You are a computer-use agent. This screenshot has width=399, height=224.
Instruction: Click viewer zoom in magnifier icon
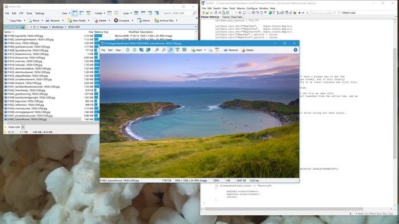click(x=156, y=50)
